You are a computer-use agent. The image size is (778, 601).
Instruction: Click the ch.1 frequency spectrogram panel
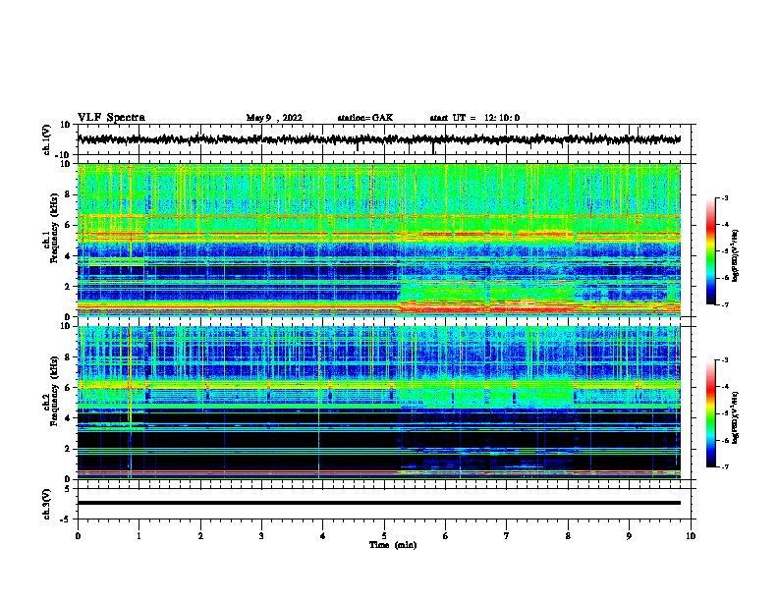point(379,240)
